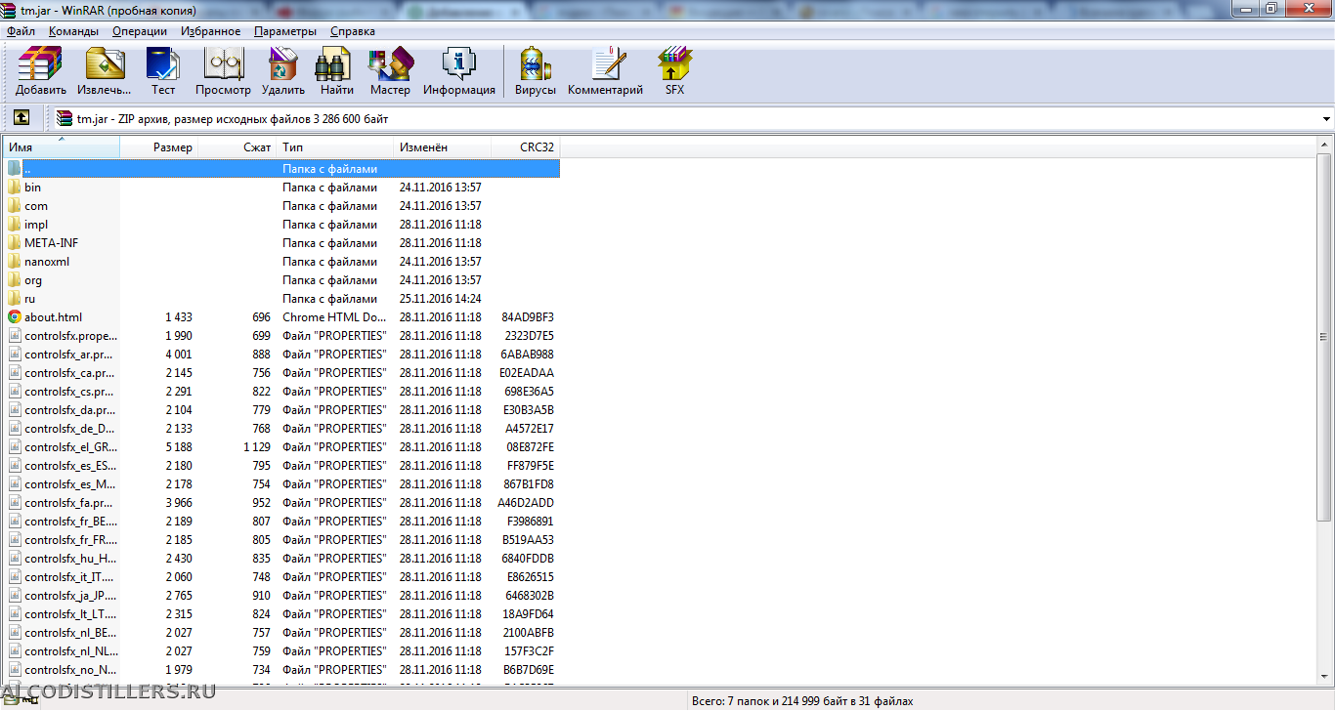Show archive Информация icon

tap(458, 70)
